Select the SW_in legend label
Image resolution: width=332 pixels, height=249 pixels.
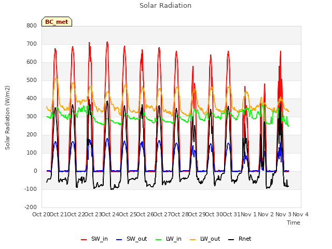pyautogui.click(x=100, y=239)
